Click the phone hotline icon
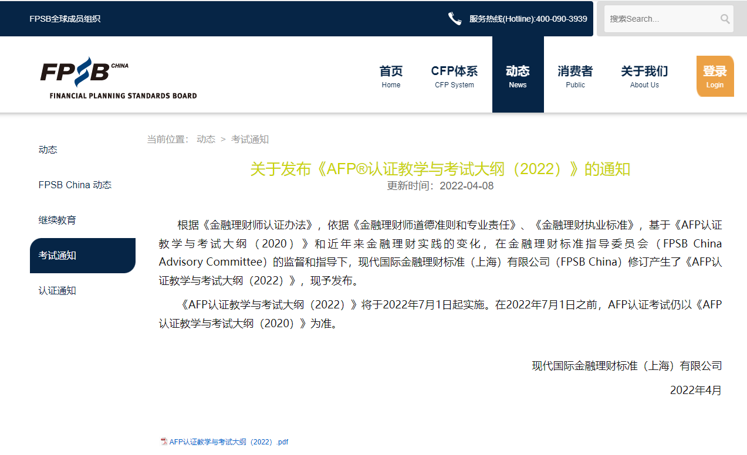Viewport: 747px width, 455px height. 455,19
